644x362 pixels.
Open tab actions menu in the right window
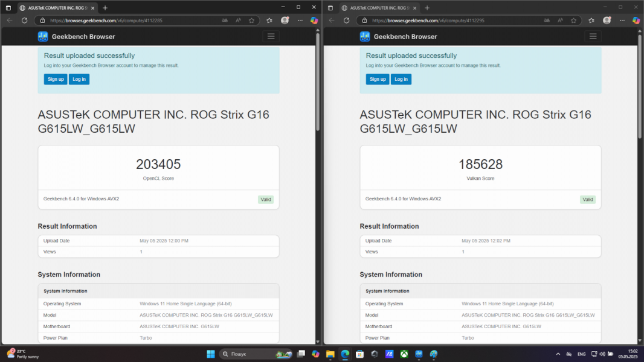[330, 8]
